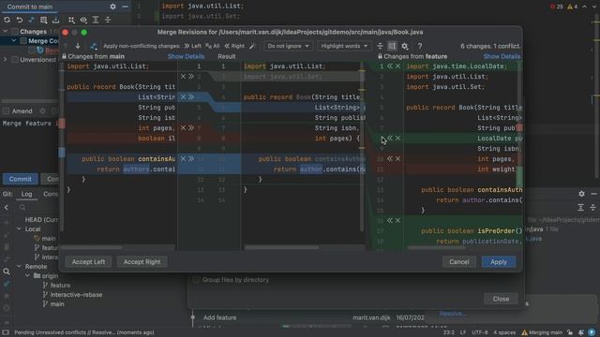Toggle the Unversioned Files checkbox

(x=15, y=60)
